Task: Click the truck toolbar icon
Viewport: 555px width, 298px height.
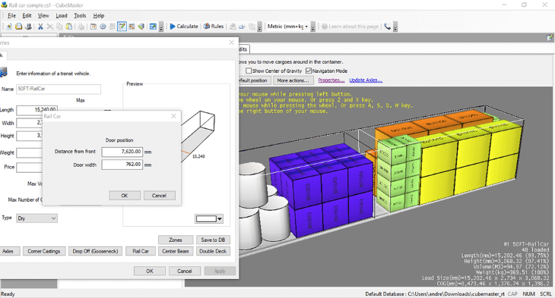Action: click(242, 27)
